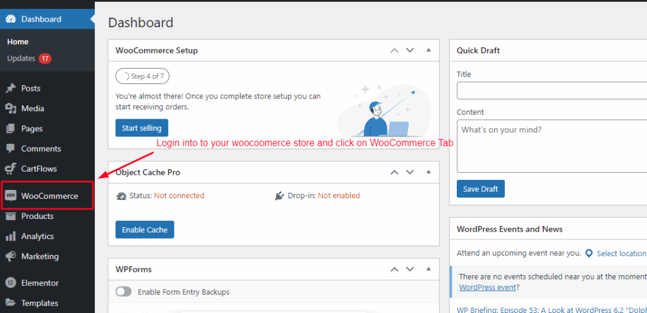
Task: Open the Products menu item
Action: point(37,216)
